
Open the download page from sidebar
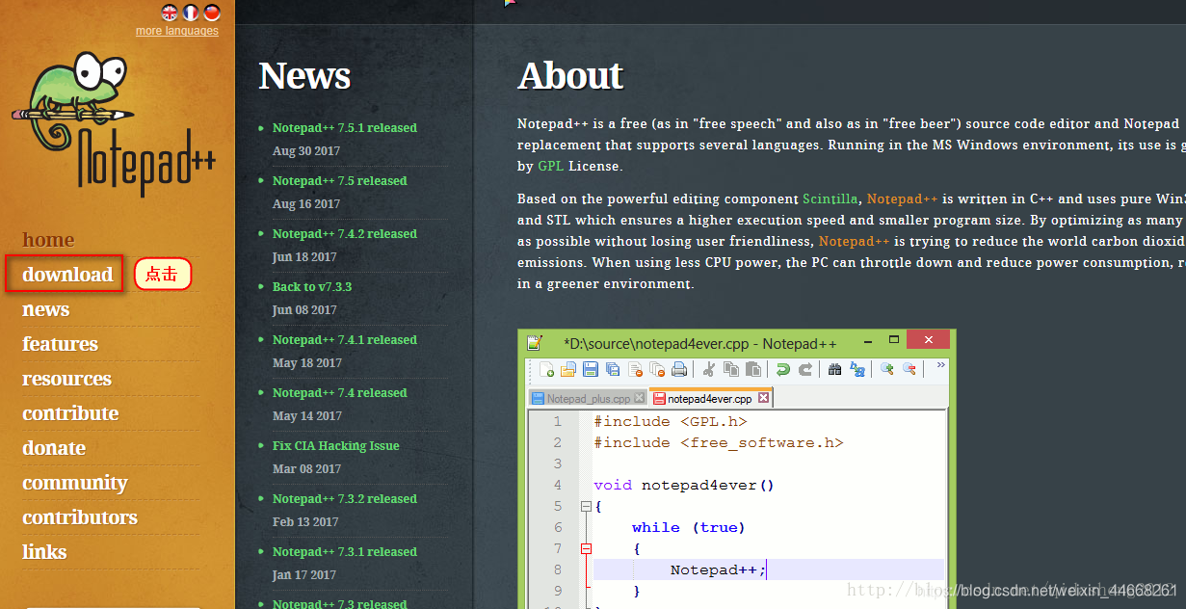coord(67,275)
